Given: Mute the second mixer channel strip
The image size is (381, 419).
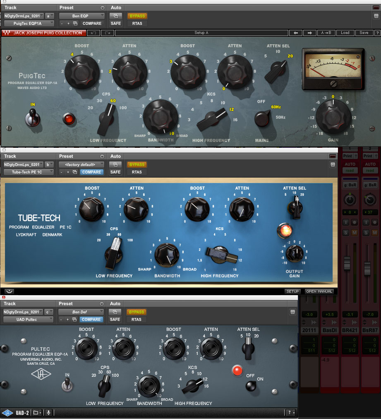Looking at the screenshot, I should pyautogui.click(x=375, y=233).
